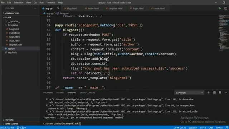Open errors and warnings status indicator
This screenshot has height=129, width=229.
21,128
